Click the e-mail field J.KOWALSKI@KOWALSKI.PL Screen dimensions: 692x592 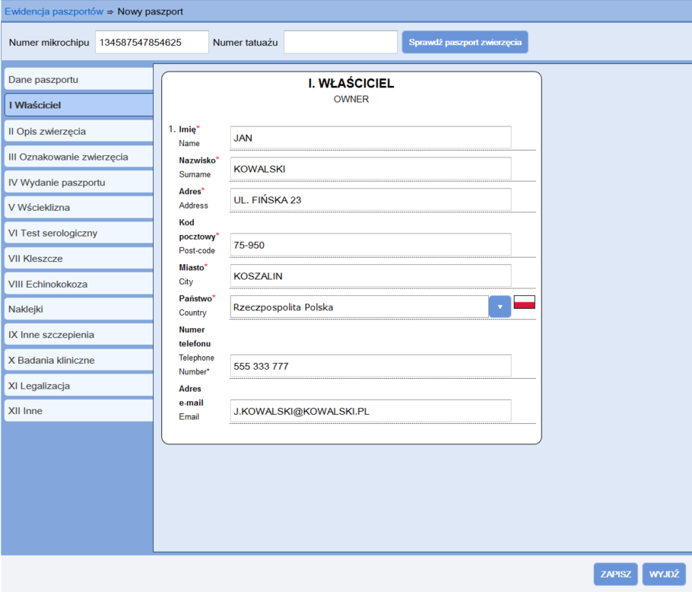point(371,411)
